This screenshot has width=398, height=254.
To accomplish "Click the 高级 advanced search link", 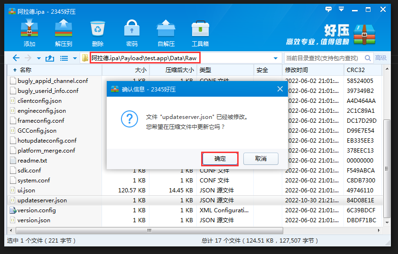I will pos(381,58).
